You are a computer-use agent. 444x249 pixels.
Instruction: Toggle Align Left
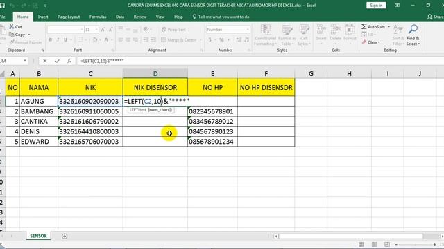coord(121,40)
